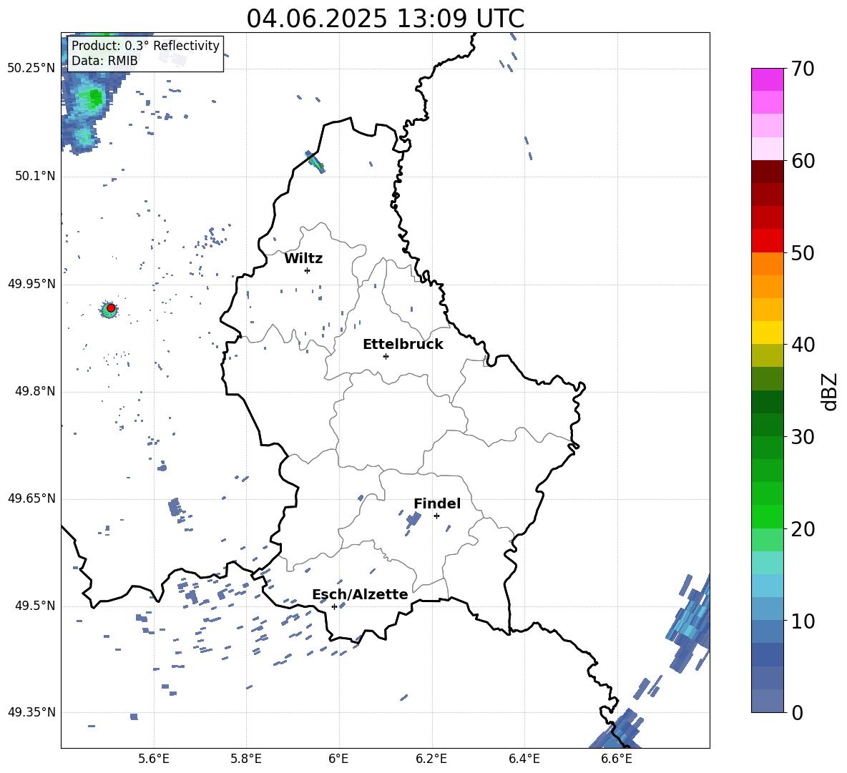Click the 6.2°E longitude label
Screen dimensions: 847x773
431,759
